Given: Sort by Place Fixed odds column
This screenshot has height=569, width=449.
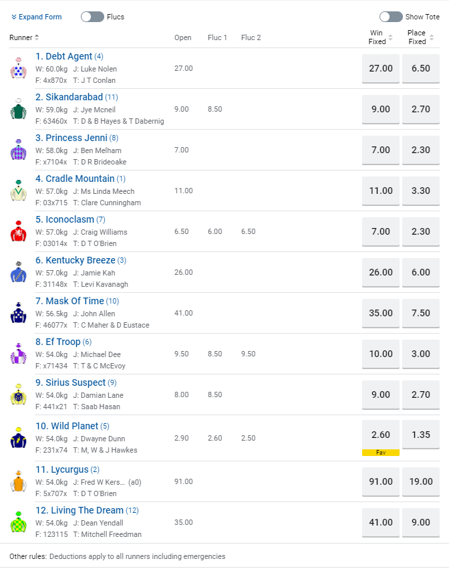Looking at the screenshot, I should (430, 37).
